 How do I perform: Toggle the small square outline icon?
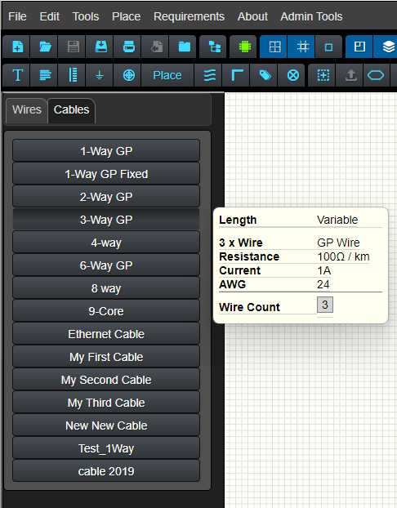click(x=328, y=47)
